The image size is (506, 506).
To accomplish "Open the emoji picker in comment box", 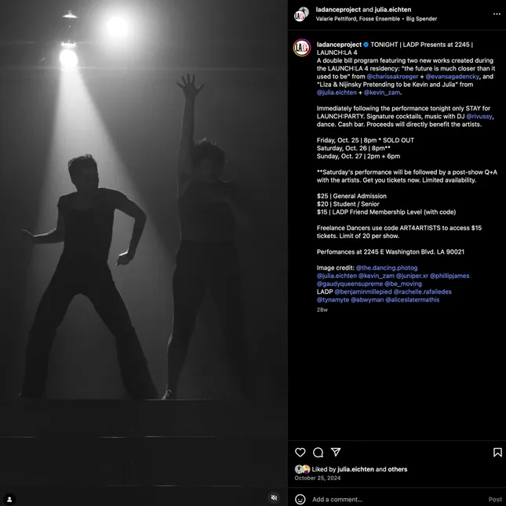I will coord(300,499).
